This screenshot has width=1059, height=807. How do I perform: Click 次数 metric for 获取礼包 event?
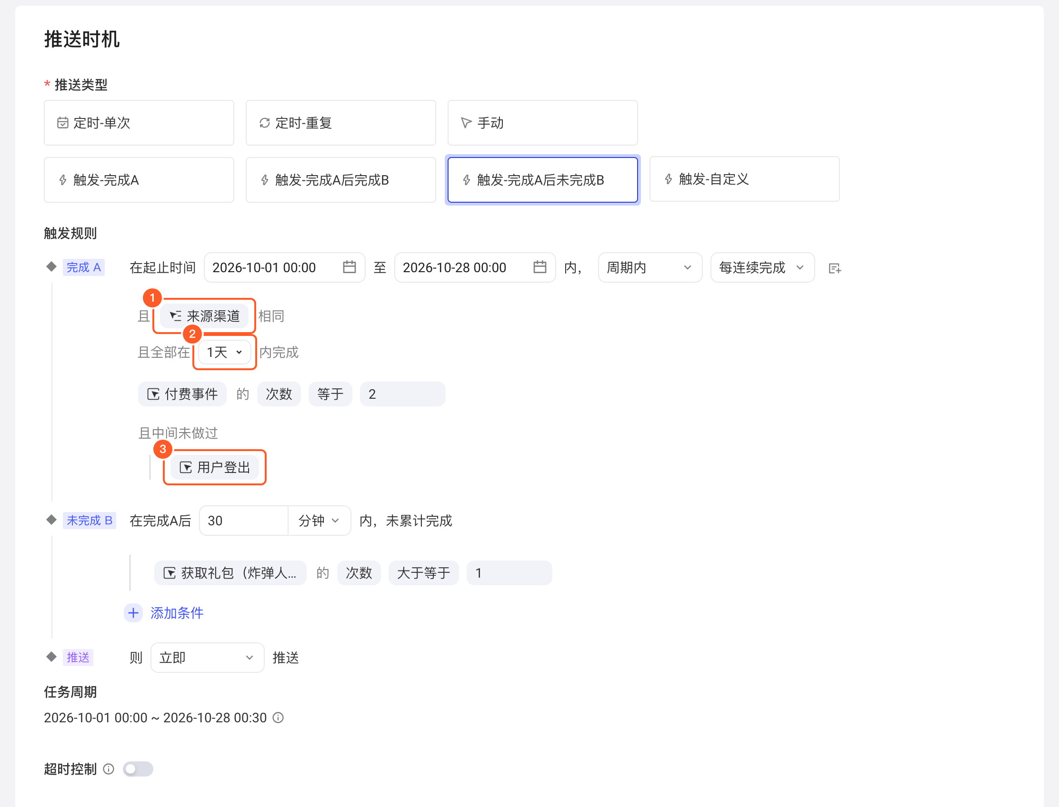coord(359,573)
